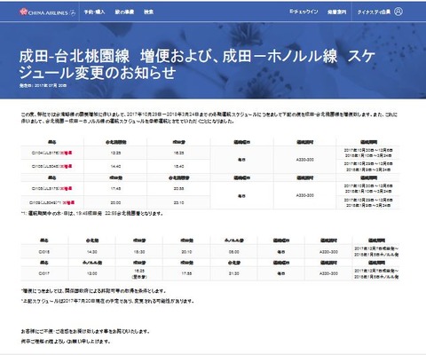
Task: Select the 17:45 departure time
Action: click(x=115, y=188)
